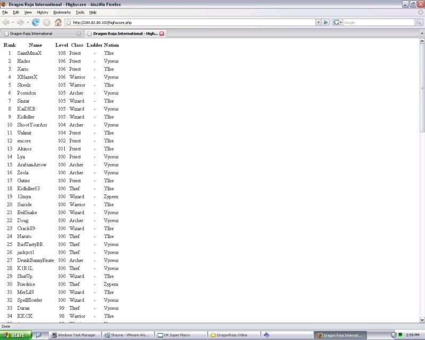This screenshot has height=340, width=425.
Task: Click the Ladder column header
Action: 95,45
